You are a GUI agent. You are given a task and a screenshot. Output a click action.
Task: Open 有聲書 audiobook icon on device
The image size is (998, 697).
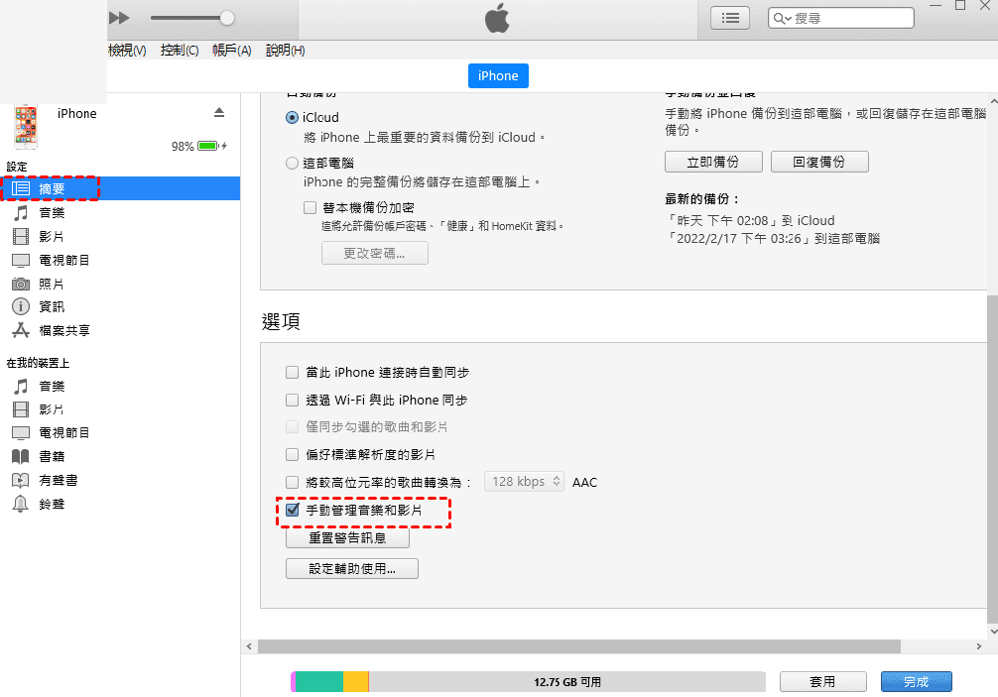(21, 480)
